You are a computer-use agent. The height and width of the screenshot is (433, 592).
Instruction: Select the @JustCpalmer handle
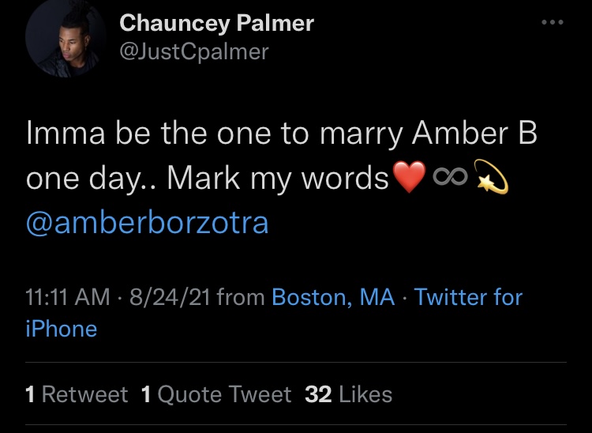coord(194,52)
